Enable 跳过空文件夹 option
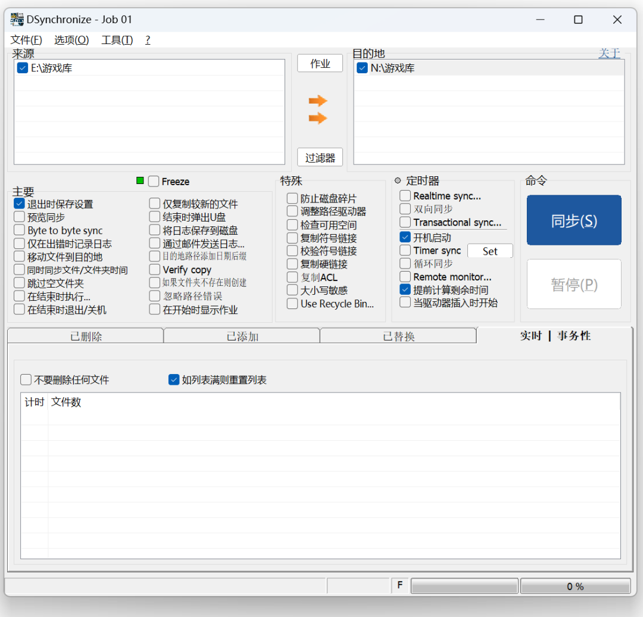This screenshot has height=617, width=643. coord(19,283)
